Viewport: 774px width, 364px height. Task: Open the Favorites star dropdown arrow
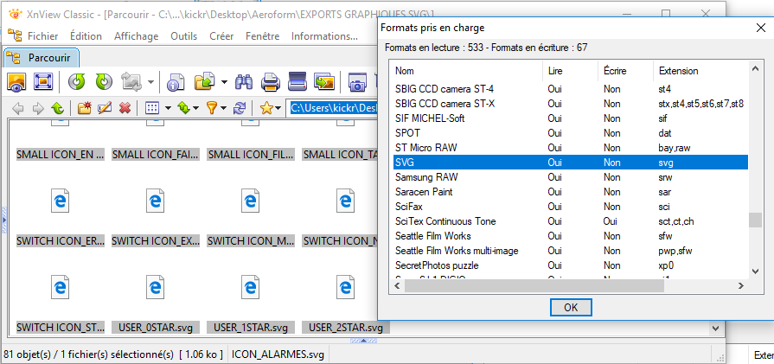click(x=278, y=108)
